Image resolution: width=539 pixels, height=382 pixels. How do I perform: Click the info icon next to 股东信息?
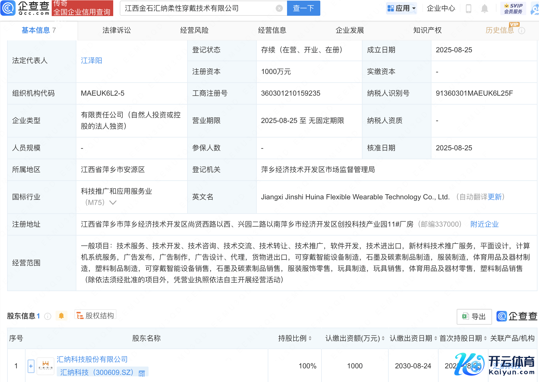point(48,316)
